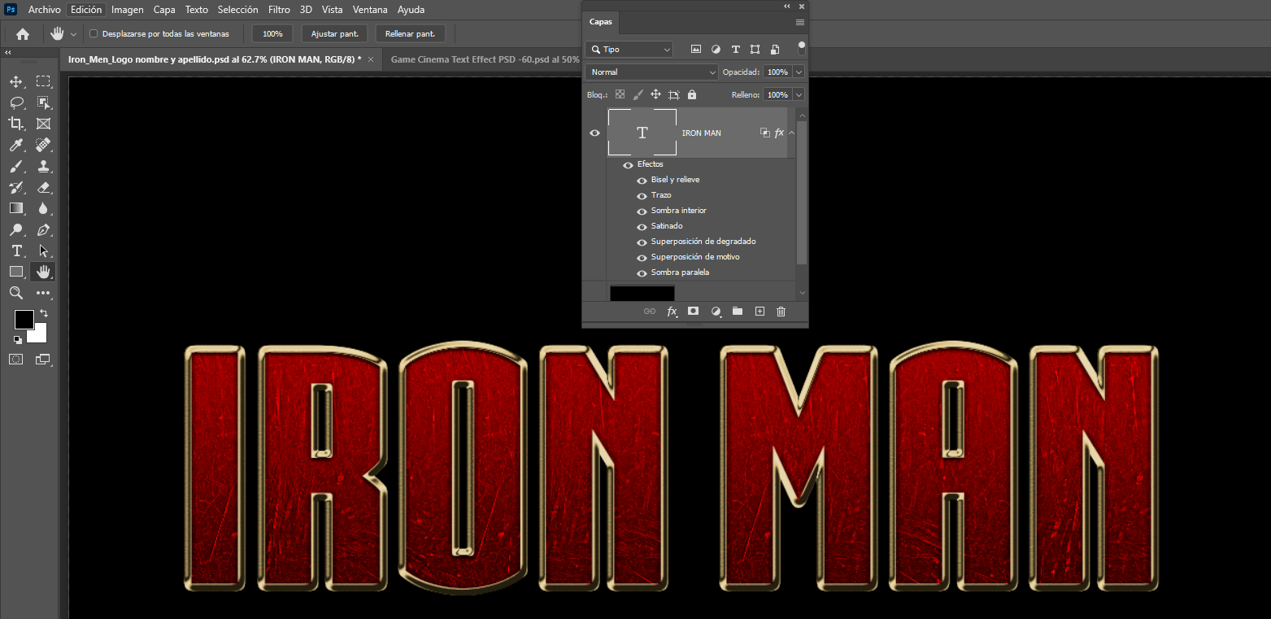Select the Rectangular Marquee tool
Image resolution: width=1271 pixels, height=619 pixels.
pos(43,81)
